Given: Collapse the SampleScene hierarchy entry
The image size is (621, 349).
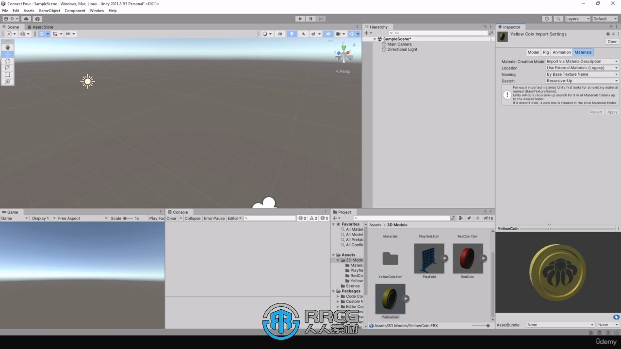Looking at the screenshot, I should point(375,39).
